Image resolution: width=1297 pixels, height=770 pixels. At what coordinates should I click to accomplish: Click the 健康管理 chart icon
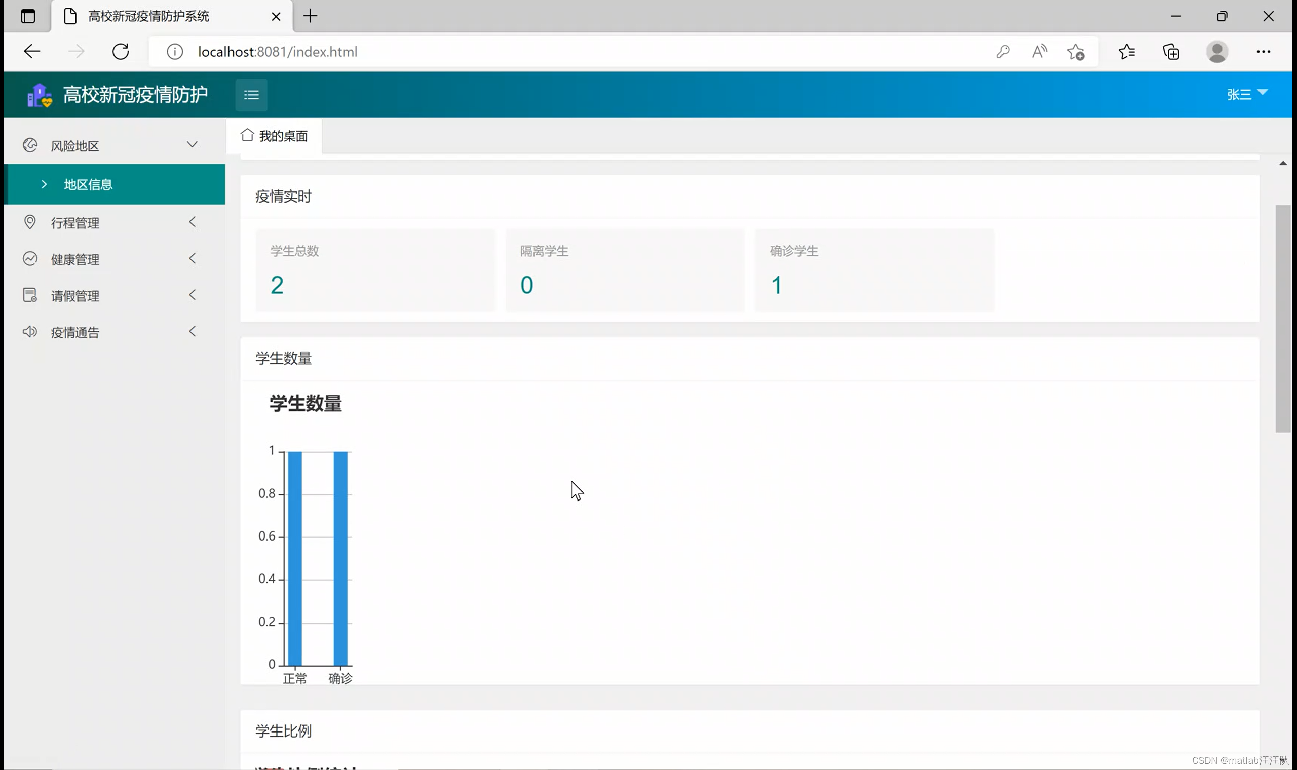[30, 259]
